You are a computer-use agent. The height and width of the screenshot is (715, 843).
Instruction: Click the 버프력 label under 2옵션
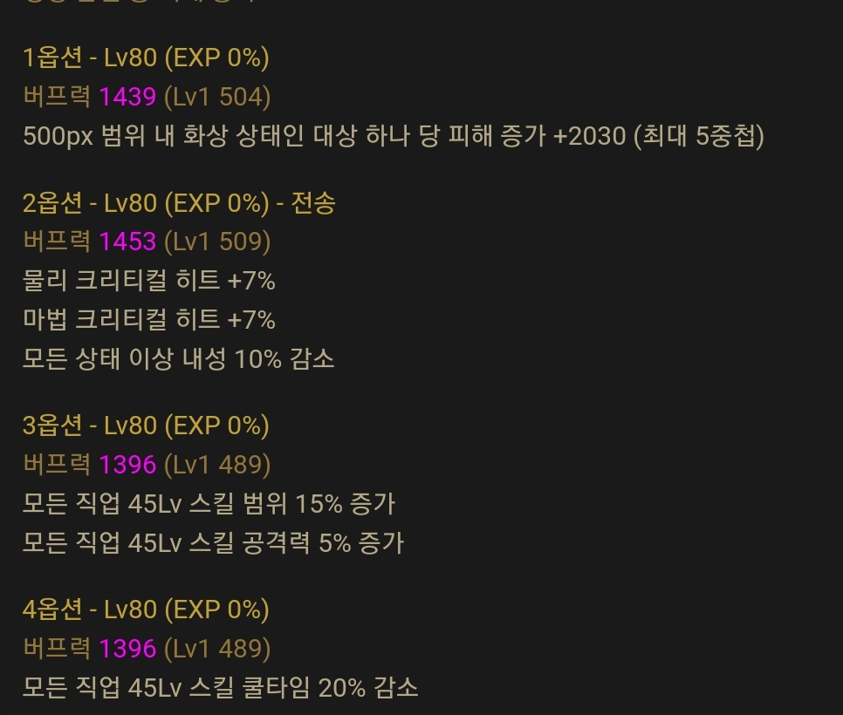(57, 242)
